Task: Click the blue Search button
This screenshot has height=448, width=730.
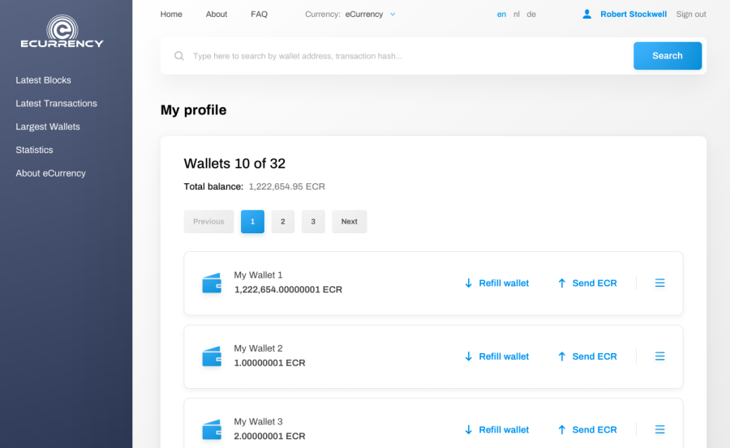Action: click(668, 56)
